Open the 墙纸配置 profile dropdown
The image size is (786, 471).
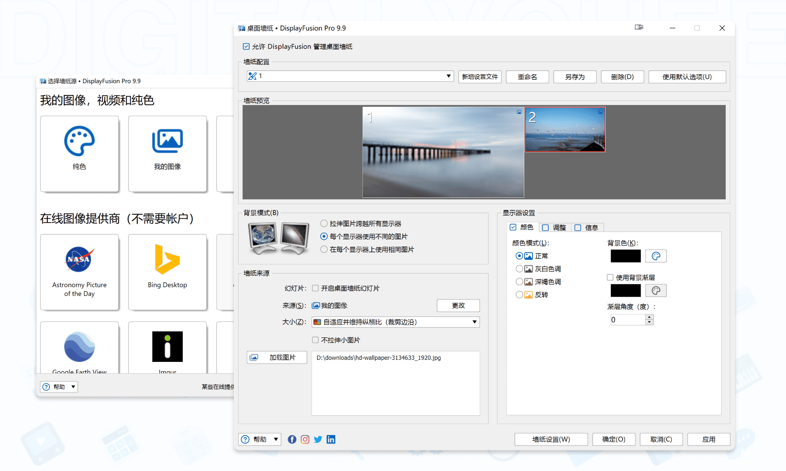pyautogui.click(x=448, y=76)
